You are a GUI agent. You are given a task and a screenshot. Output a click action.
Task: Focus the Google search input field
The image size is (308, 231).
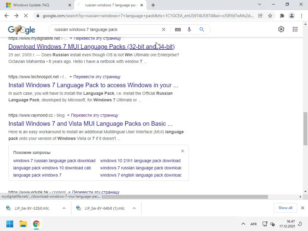coord(106,29)
